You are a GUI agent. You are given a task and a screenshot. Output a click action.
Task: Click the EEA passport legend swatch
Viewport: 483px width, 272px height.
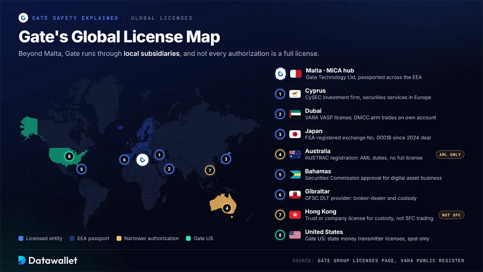[72, 239]
